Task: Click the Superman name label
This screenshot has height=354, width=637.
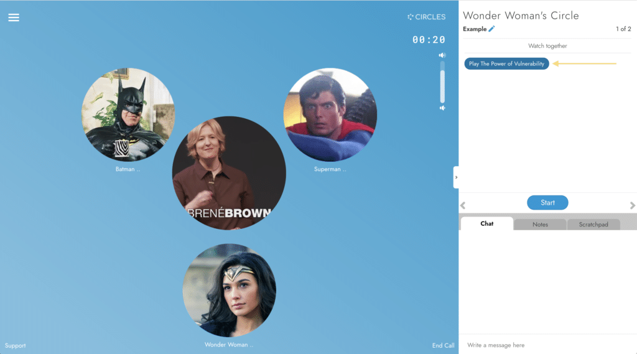Action: pos(330,169)
